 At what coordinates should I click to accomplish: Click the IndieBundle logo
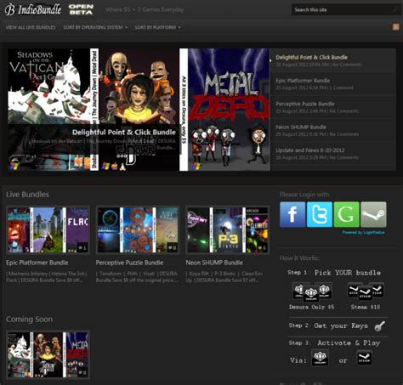point(33,9)
